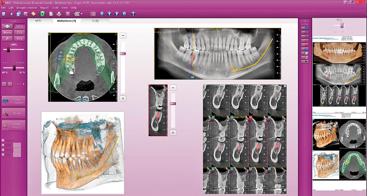
Task: Open the layout grid dropdown arrow
Action: [x=82, y=14]
